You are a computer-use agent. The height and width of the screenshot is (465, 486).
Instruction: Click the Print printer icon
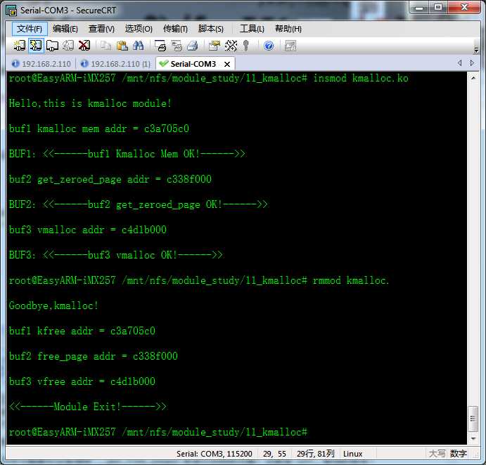tap(193, 46)
